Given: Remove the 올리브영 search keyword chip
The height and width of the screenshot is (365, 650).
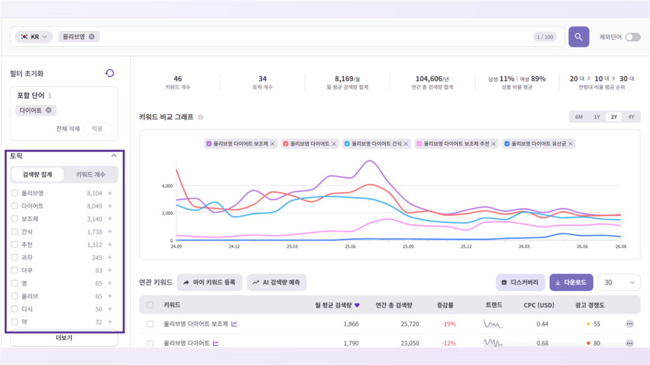Looking at the screenshot, I should tap(91, 37).
